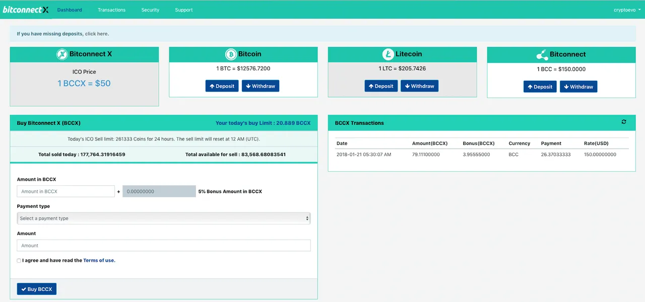Click the '1 BCCX = $50' ICO price
Viewport: 645px width, 302px height.
(x=84, y=83)
